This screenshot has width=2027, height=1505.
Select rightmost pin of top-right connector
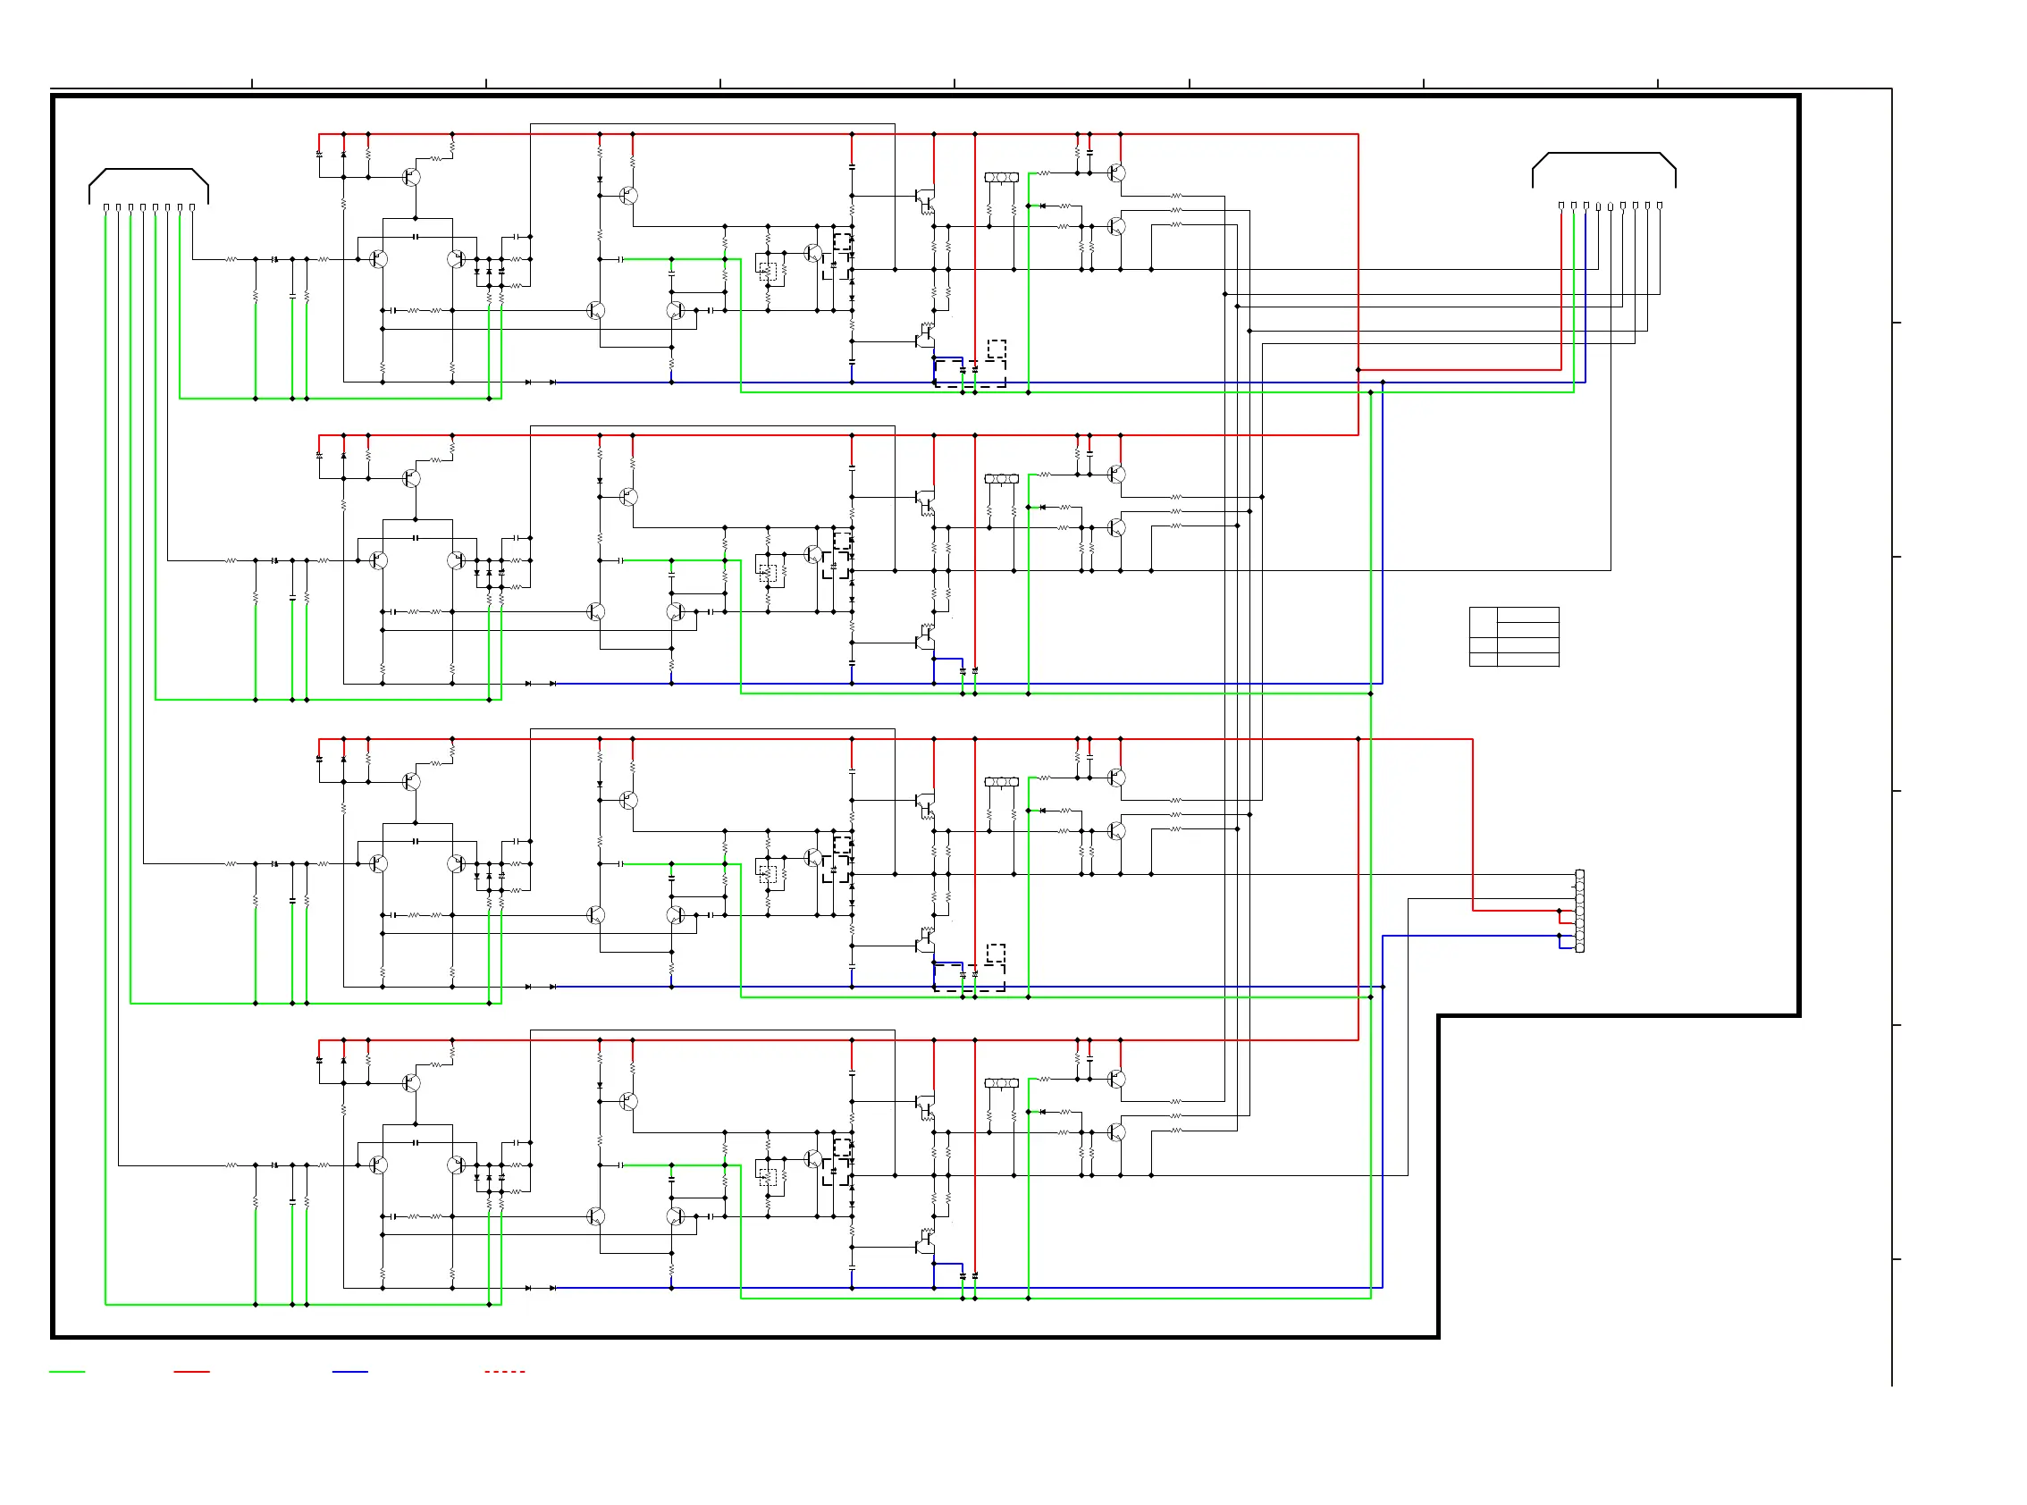[x=1660, y=206]
